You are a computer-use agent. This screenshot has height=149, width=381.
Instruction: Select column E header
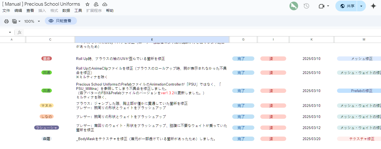coord(152,39)
